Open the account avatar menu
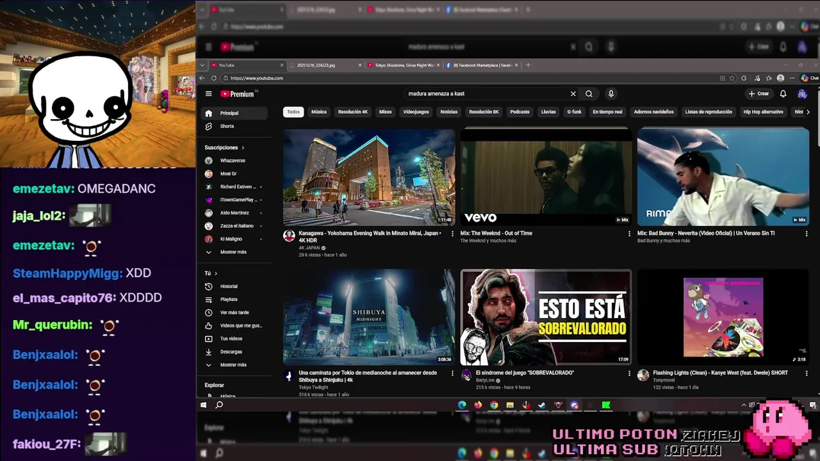This screenshot has height=461, width=820. 802,93
